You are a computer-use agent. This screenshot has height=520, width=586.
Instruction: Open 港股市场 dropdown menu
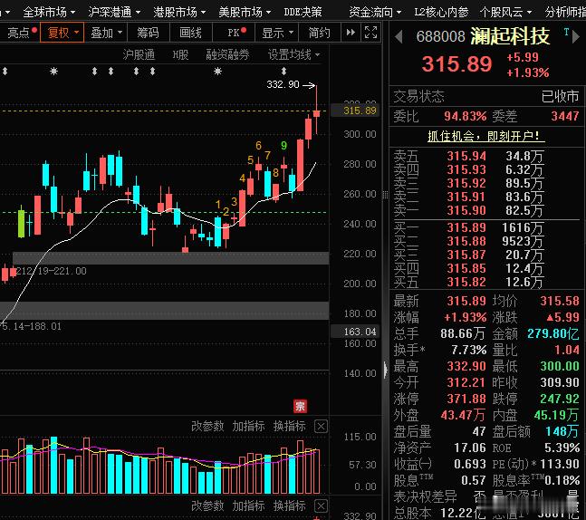(x=179, y=12)
